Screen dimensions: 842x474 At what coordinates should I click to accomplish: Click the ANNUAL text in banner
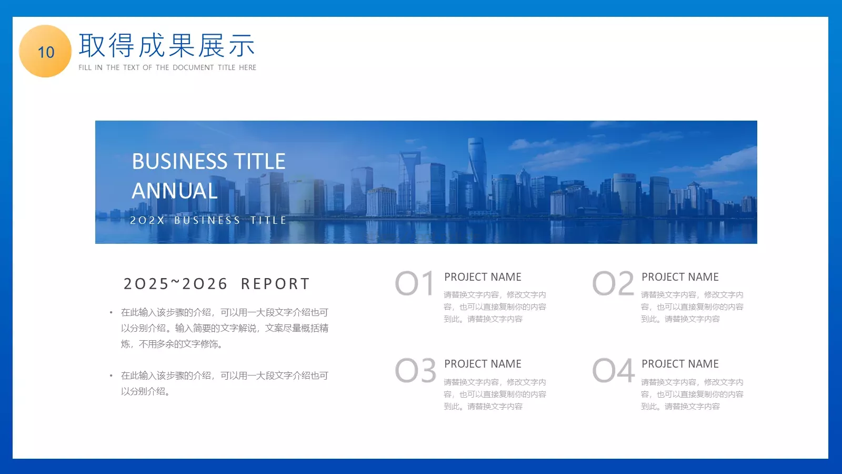click(175, 191)
